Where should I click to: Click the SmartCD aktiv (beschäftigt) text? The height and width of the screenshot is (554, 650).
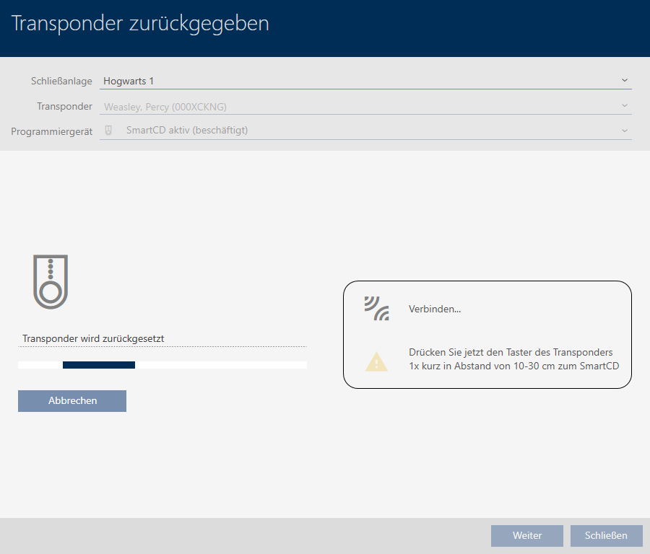(x=191, y=131)
